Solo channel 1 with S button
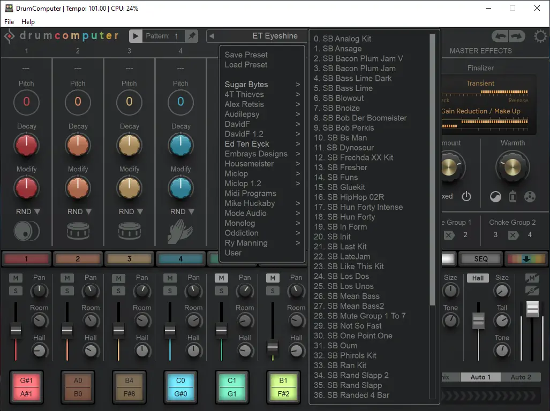 (x=16, y=291)
